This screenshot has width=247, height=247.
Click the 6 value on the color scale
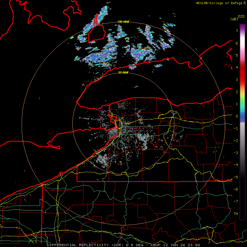(237, 43)
